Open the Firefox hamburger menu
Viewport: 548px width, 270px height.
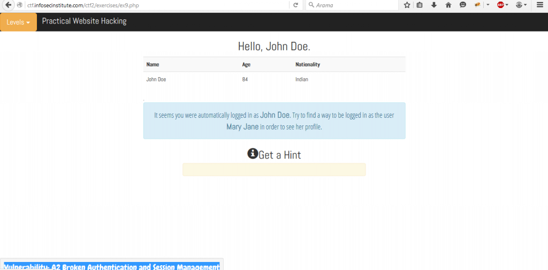[540, 5]
